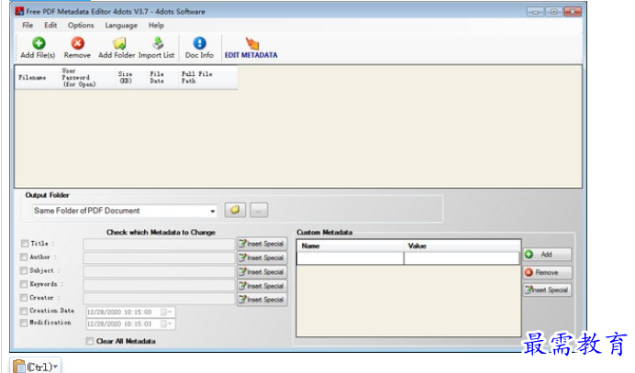Tick the Modification date checkbox
This screenshot has width=635, height=373.
click(x=24, y=323)
